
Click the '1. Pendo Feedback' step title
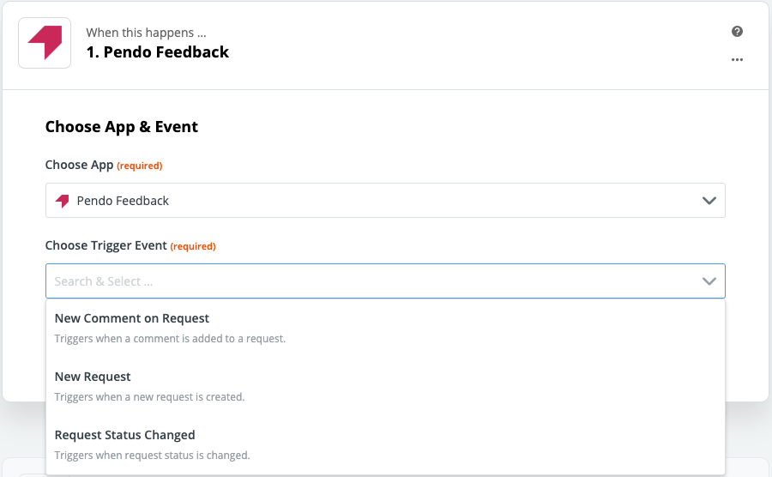click(158, 52)
